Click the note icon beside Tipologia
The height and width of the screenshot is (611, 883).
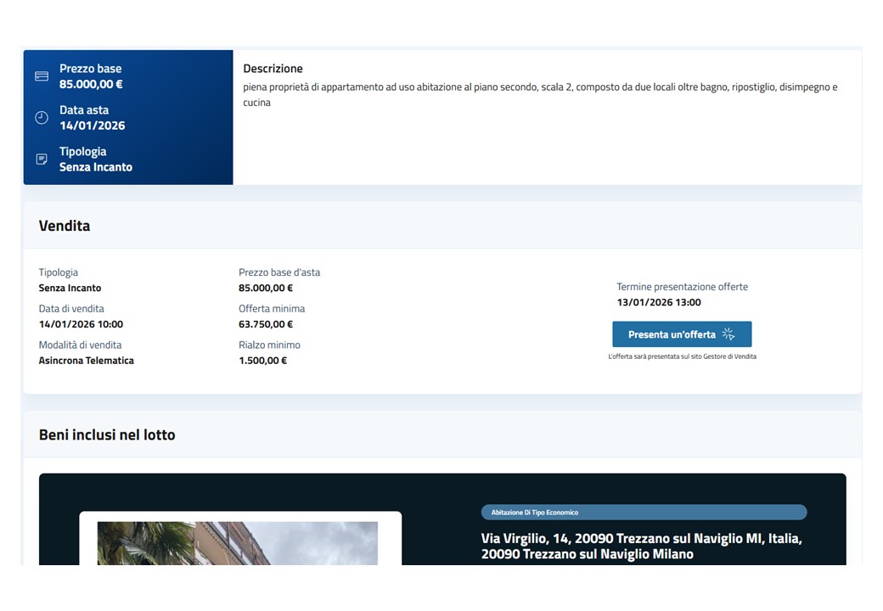tap(42, 160)
